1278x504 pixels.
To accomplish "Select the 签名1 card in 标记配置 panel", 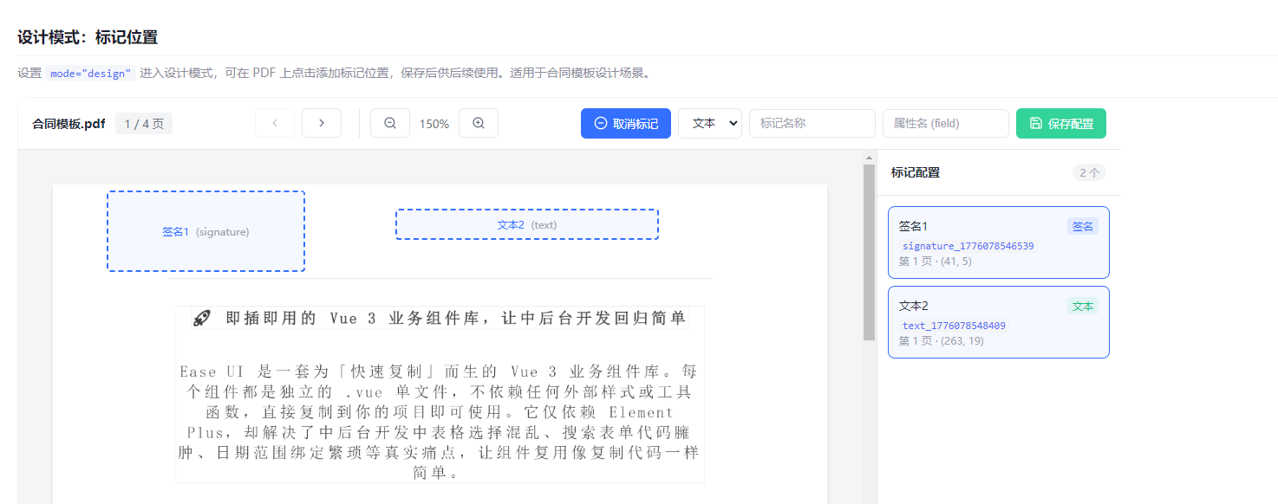I will tap(998, 242).
